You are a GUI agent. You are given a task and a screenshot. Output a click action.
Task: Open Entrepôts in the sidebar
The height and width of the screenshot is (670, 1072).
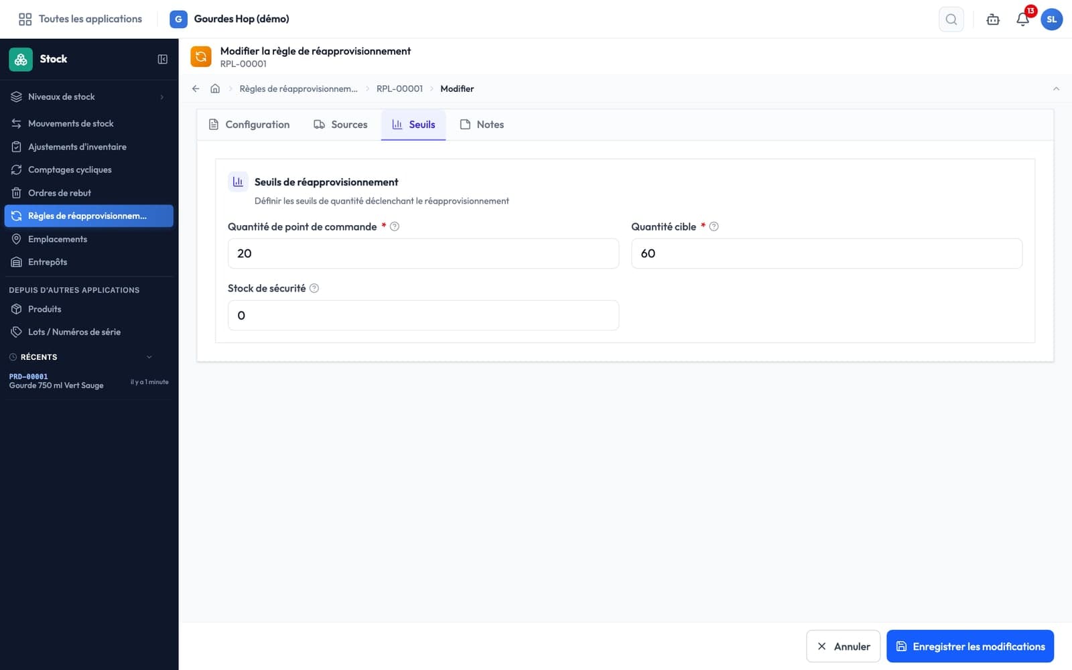pos(88,262)
